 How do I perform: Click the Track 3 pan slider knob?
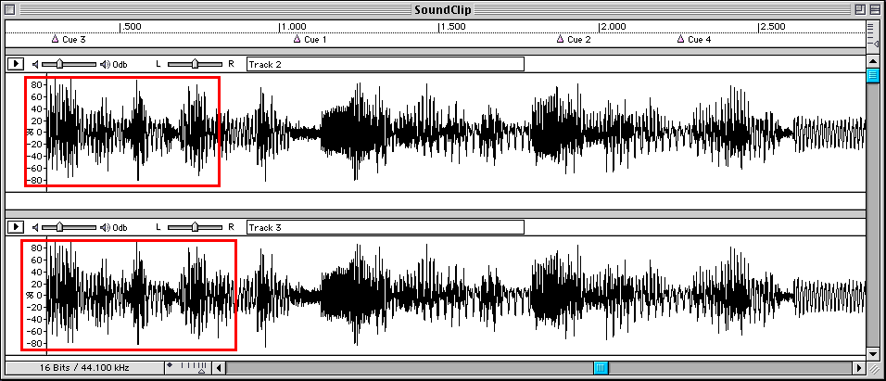coord(195,227)
